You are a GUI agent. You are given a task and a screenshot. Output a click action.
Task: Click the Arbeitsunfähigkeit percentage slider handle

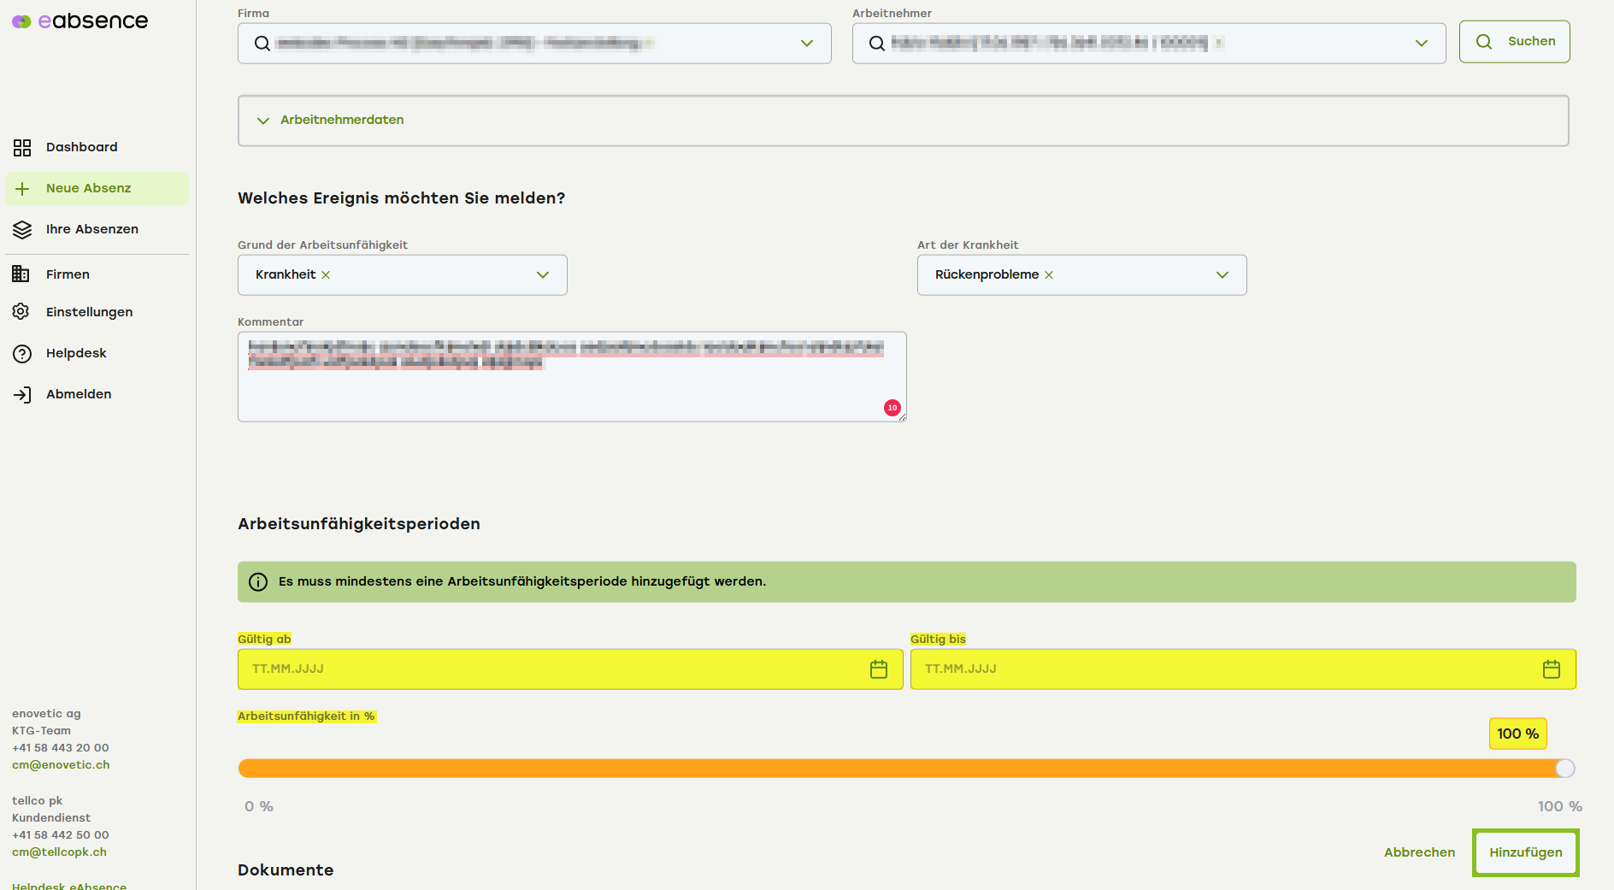coord(1564,769)
